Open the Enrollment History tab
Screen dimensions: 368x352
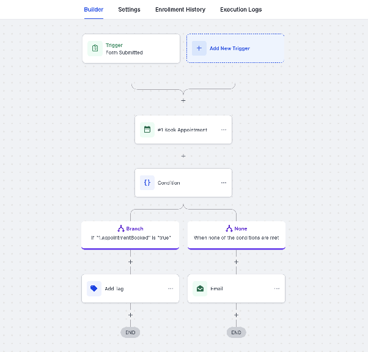[180, 10]
